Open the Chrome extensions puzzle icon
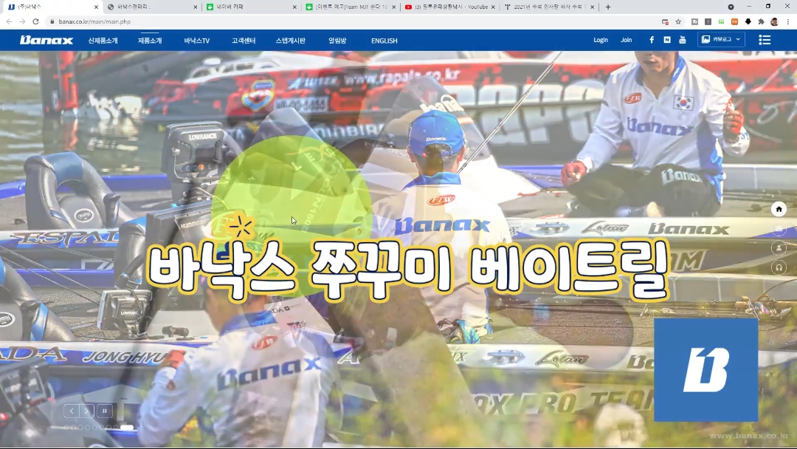Image resolution: width=797 pixels, height=449 pixels. [x=761, y=21]
